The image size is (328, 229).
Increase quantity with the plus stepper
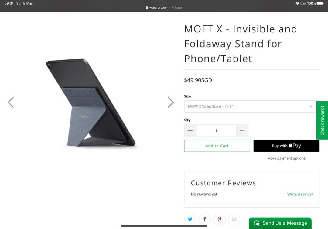click(242, 130)
